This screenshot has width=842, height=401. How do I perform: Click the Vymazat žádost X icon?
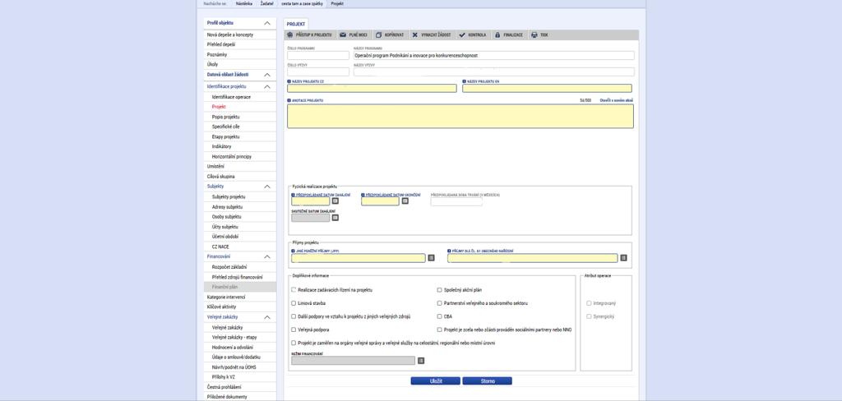pos(415,35)
